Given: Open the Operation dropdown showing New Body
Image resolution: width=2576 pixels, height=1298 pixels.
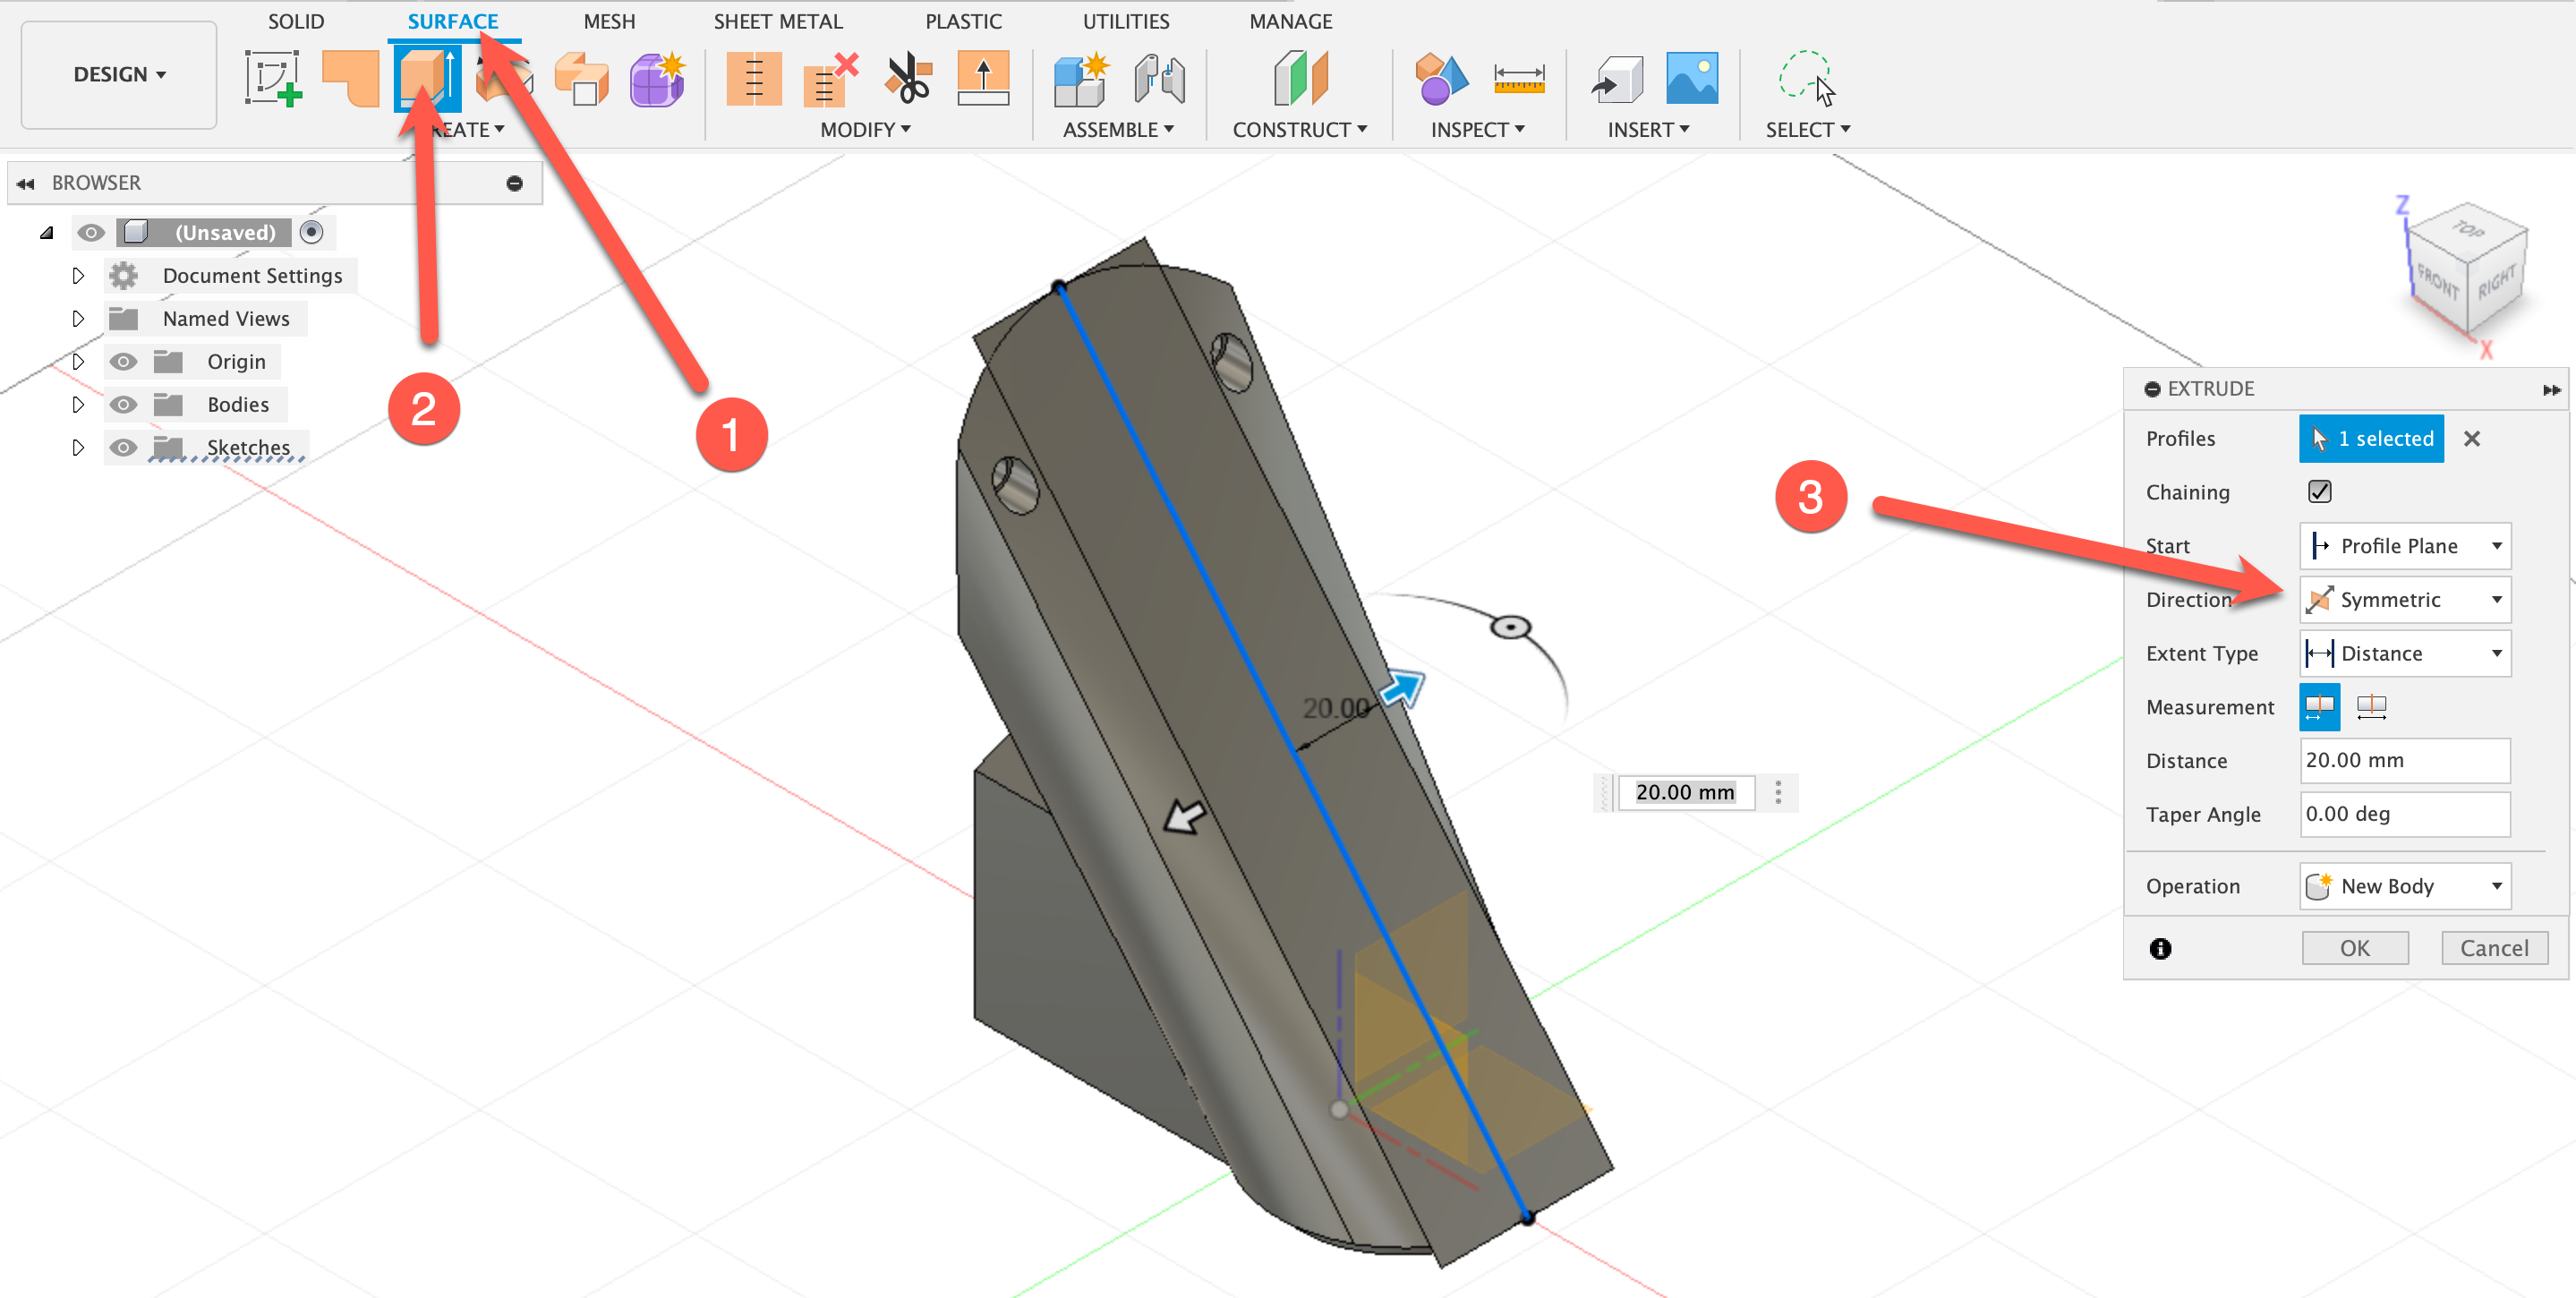Looking at the screenshot, I should [2404, 886].
